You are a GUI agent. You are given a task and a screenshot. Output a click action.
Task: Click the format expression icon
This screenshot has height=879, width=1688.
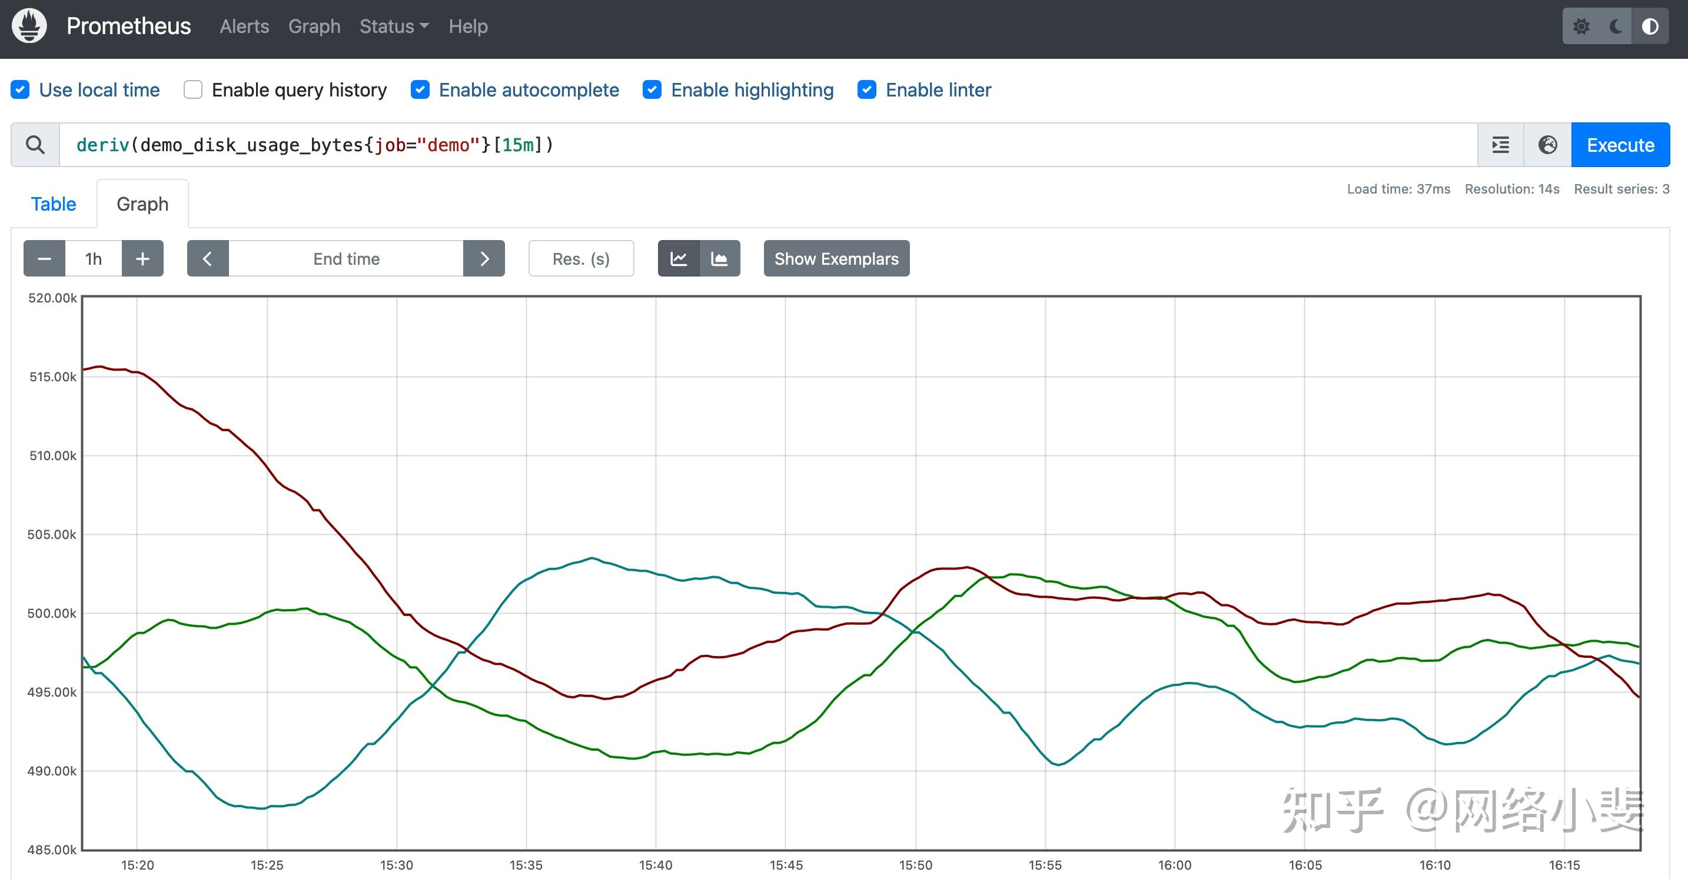(1501, 145)
